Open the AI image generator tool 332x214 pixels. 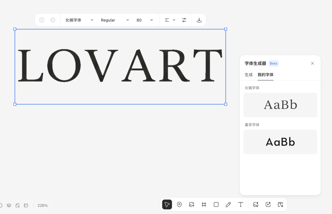(256, 204)
